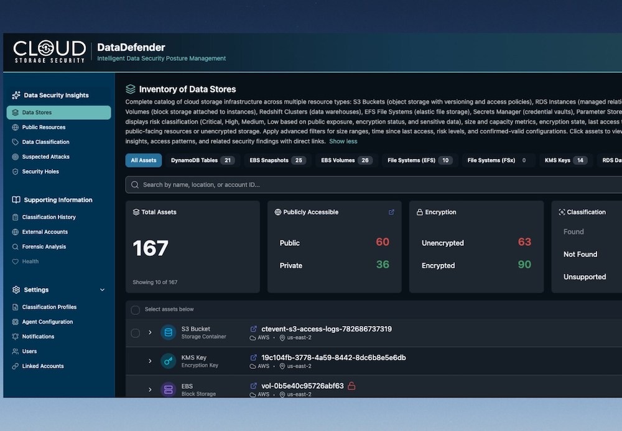
Task: Click the Cloud Storage Security logo
Action: (x=50, y=52)
